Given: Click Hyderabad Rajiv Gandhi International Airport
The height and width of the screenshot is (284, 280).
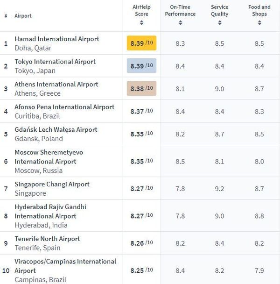Looking at the screenshot, I should pos(50,211).
